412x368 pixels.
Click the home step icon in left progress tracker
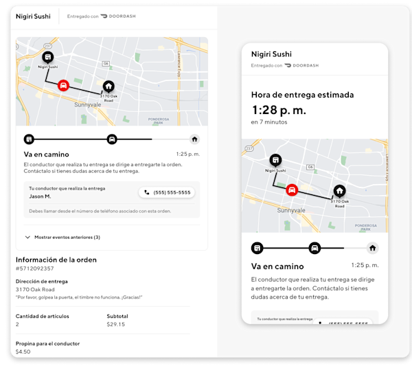tap(194, 139)
